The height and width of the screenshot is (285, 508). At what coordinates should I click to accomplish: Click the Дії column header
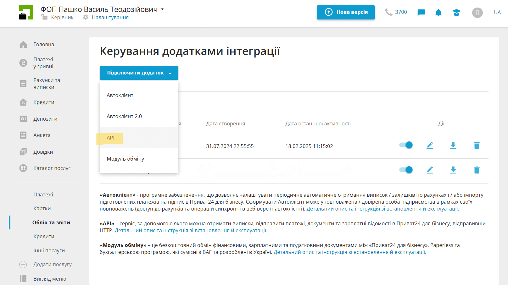click(x=441, y=124)
